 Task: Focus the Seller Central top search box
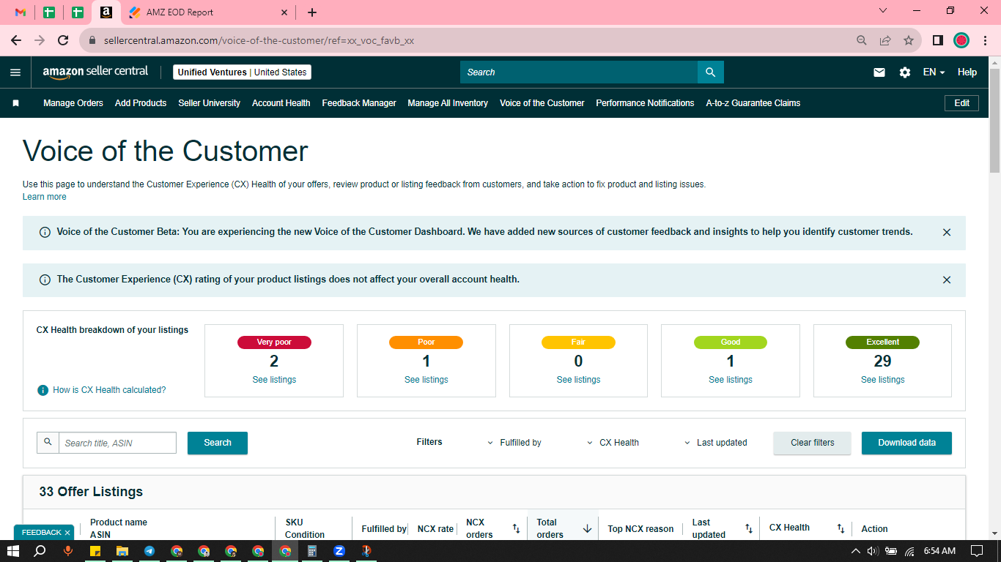[579, 72]
